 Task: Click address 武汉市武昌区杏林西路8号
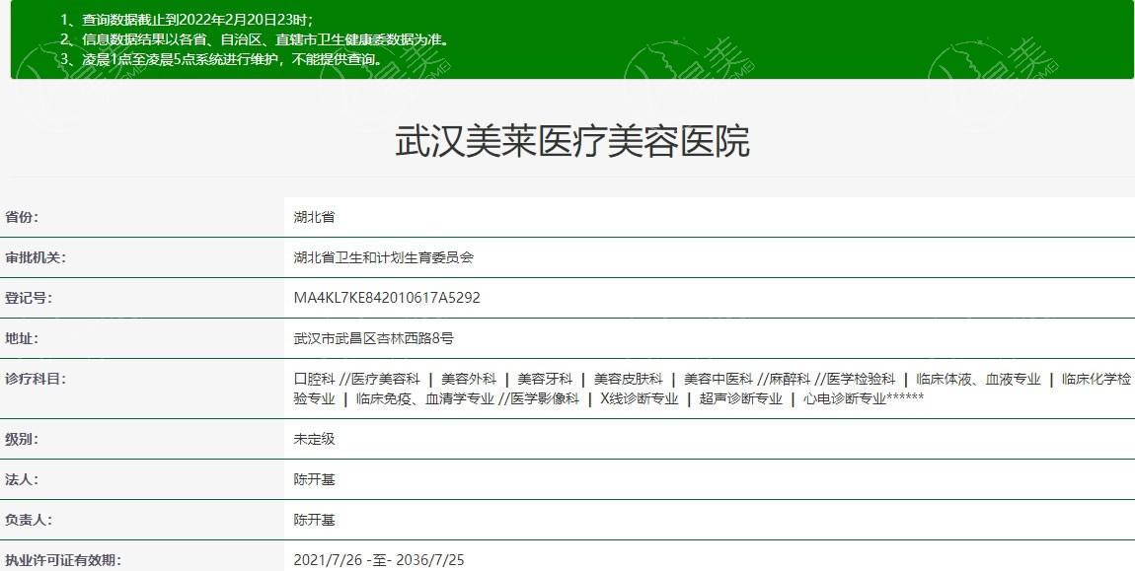(373, 338)
